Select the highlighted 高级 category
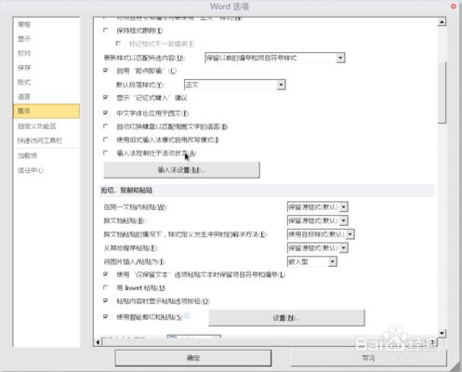Viewport: 462px width, 372px height. pyautogui.click(x=46, y=111)
